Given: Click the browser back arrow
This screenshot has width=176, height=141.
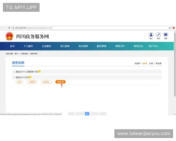Looking at the screenshot, I should click(2, 28).
